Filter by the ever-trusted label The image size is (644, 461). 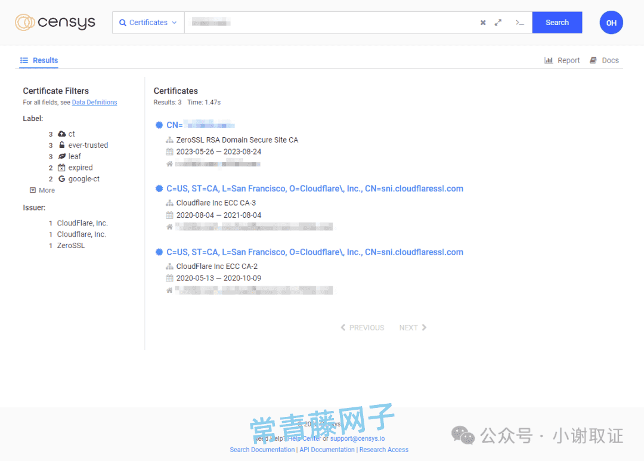coord(88,145)
